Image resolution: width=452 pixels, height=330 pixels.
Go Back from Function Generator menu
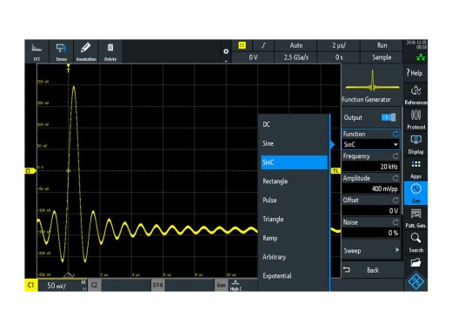click(x=372, y=270)
